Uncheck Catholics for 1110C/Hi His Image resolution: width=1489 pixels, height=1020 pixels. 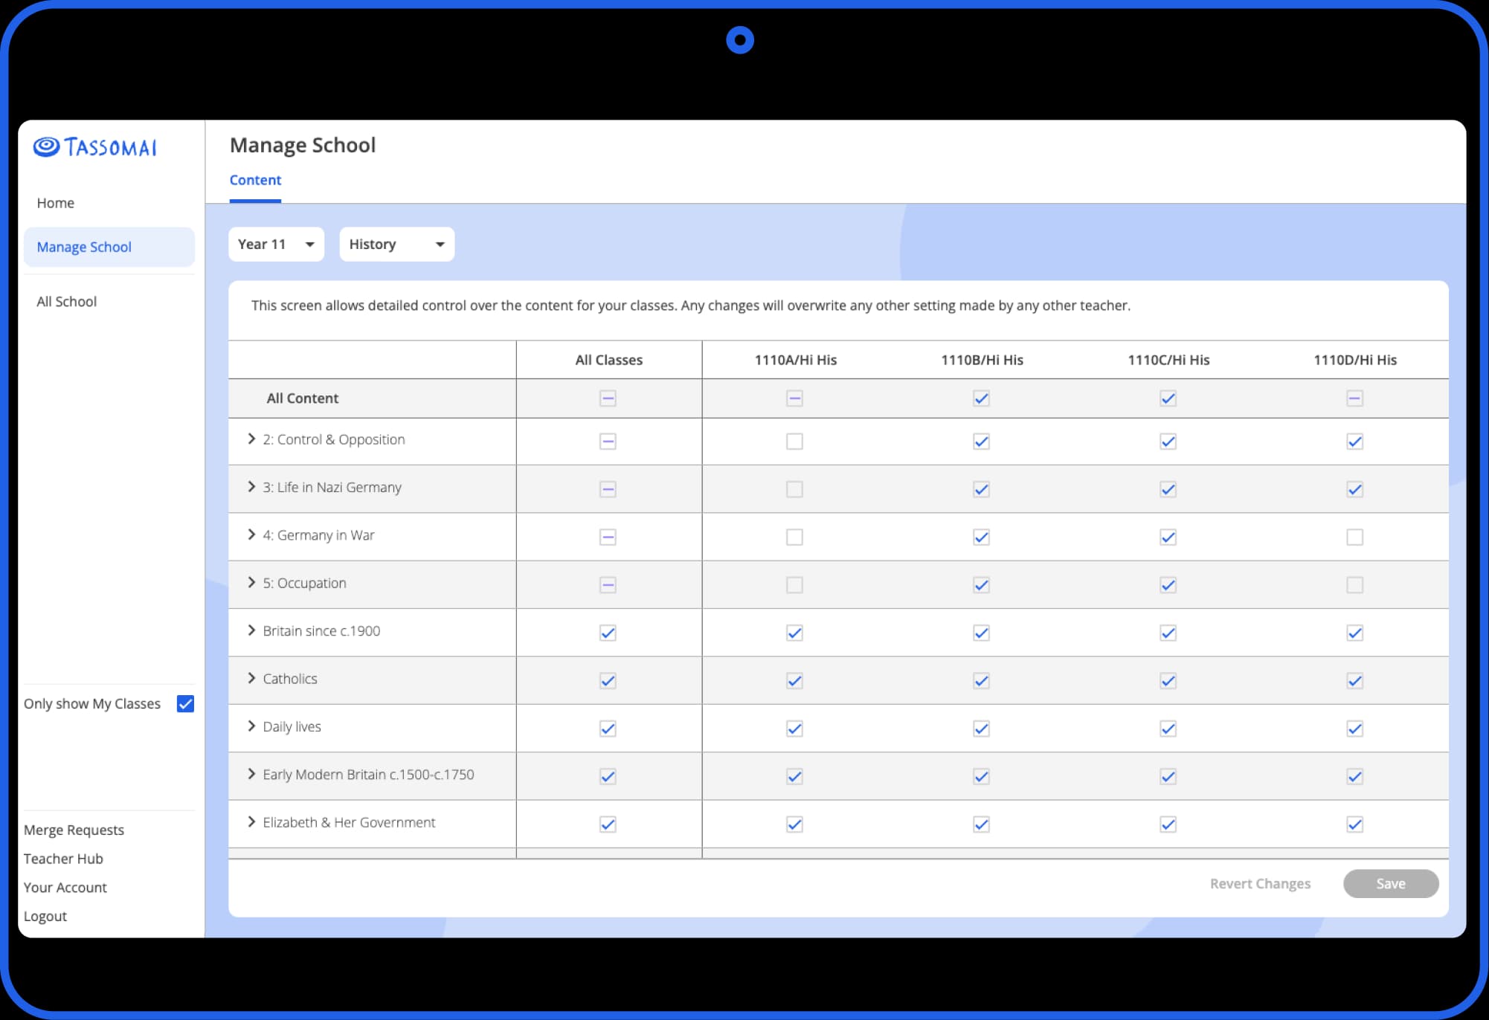point(1168,681)
